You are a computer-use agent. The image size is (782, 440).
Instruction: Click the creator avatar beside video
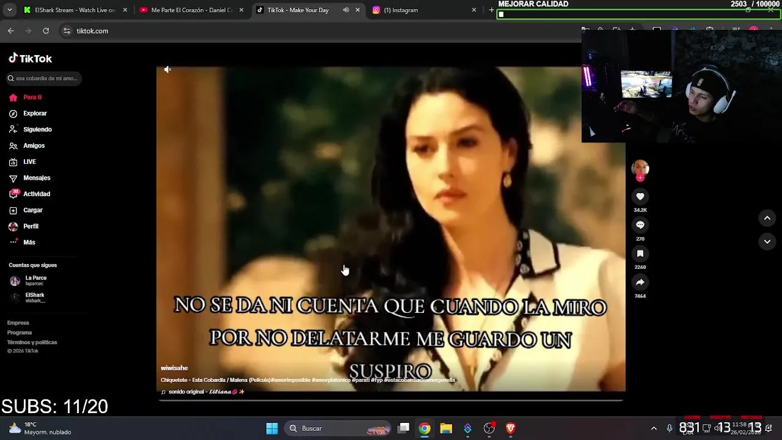pos(640,168)
